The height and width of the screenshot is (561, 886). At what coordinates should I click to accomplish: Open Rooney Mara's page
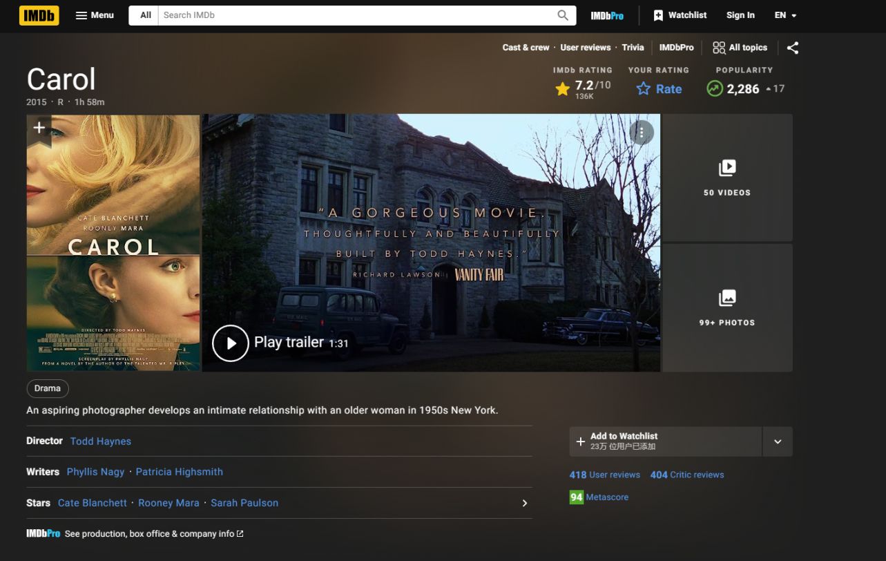(168, 503)
